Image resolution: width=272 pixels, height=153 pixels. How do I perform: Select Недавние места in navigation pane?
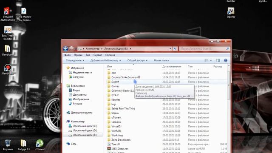[82, 73]
